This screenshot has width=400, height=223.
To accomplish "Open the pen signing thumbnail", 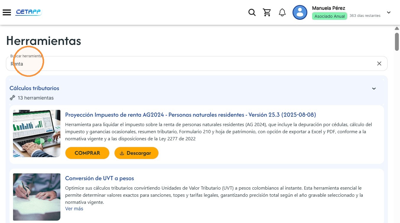I will (x=37, y=197).
